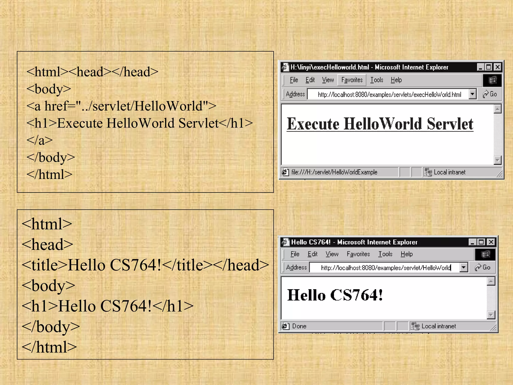The height and width of the screenshot is (385, 513).
Task: Click IE page icon in Hello CS764! title bar
Action: 285,242
